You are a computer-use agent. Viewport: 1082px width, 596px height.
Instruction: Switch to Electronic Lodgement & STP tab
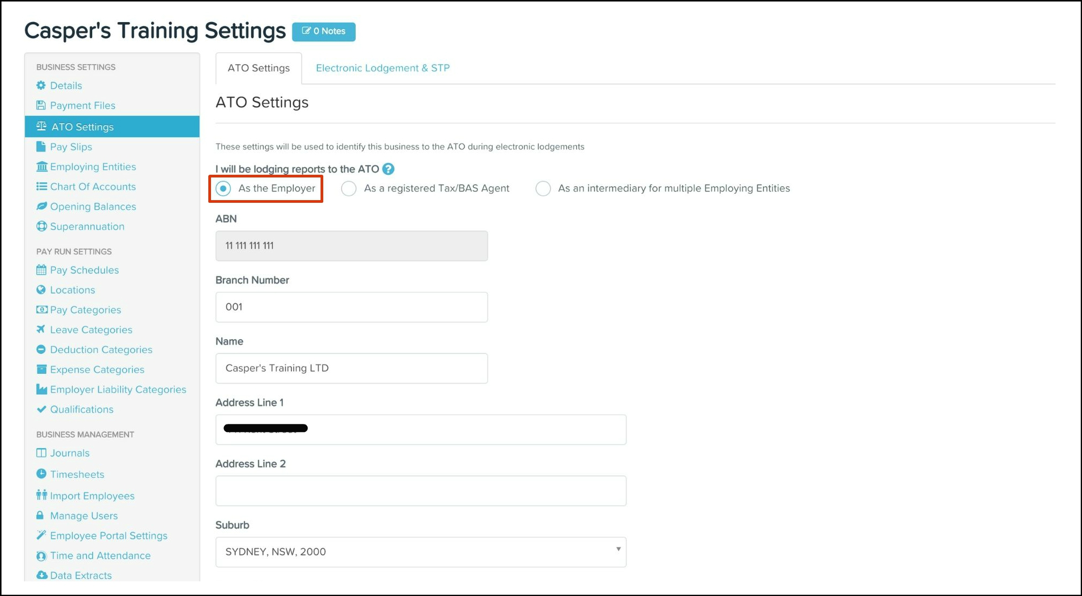pos(383,68)
